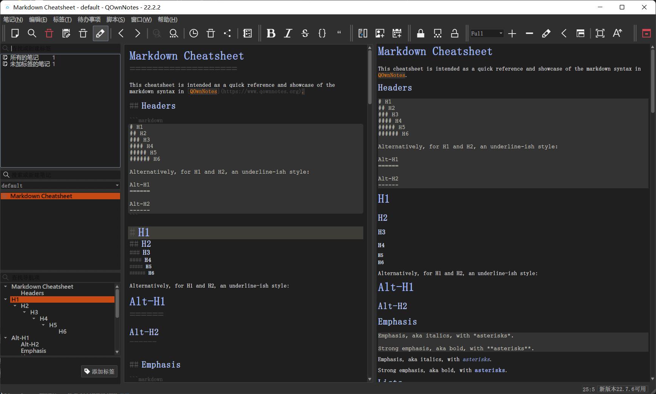
Task: Apply strikethrough formatting
Action: pyautogui.click(x=305, y=33)
